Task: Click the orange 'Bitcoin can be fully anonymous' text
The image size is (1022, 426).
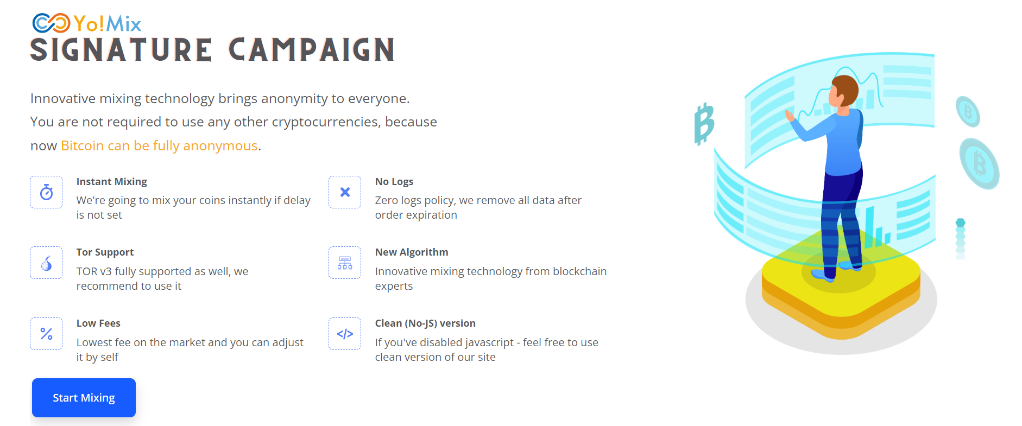Action: (x=159, y=145)
